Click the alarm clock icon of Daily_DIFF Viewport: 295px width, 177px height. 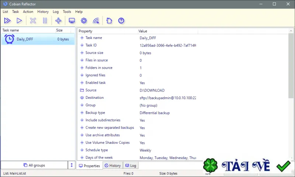pos(9,39)
